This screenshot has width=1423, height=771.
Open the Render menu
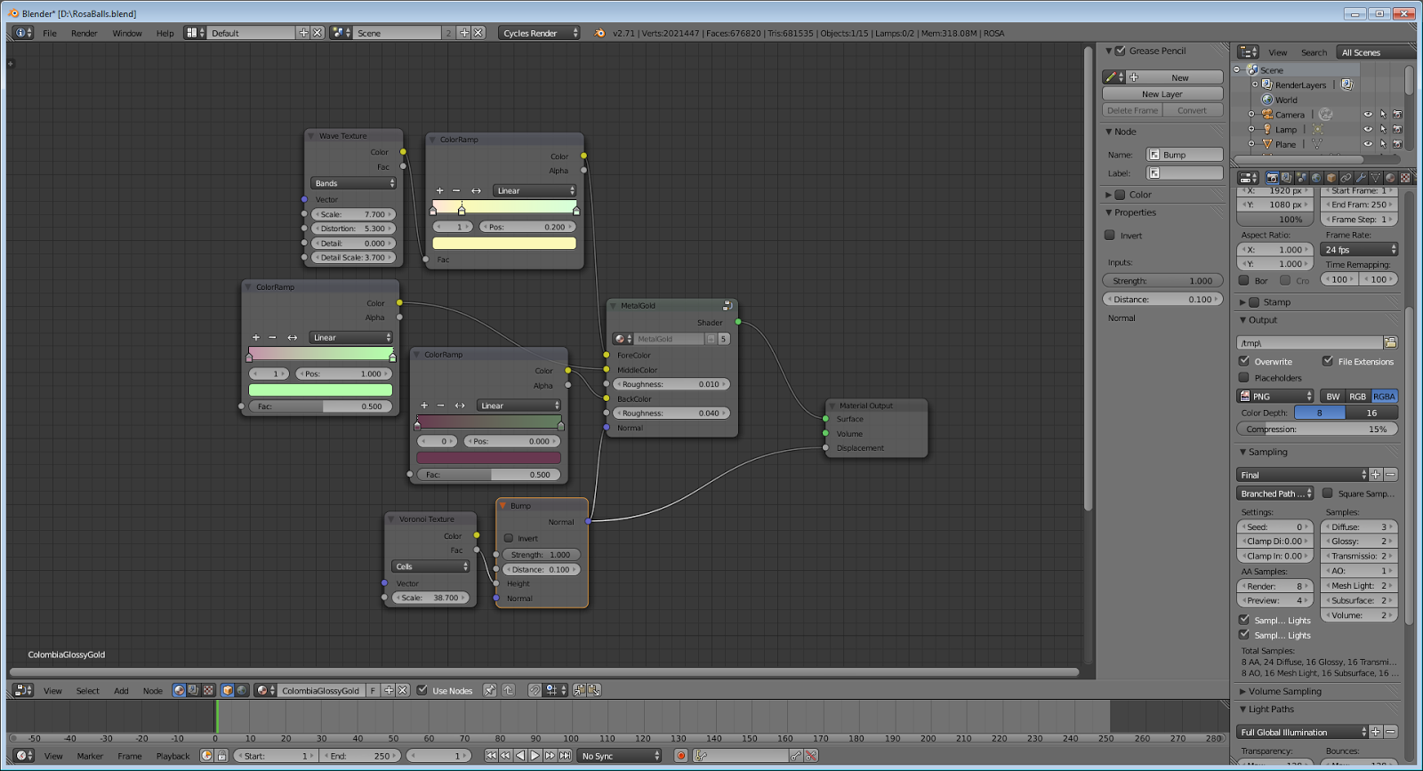coord(84,33)
